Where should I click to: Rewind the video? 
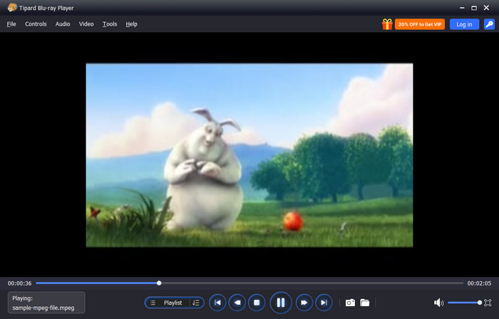(x=237, y=303)
